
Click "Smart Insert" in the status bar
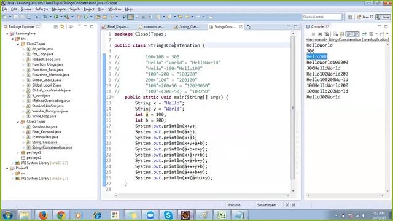coord(267,205)
